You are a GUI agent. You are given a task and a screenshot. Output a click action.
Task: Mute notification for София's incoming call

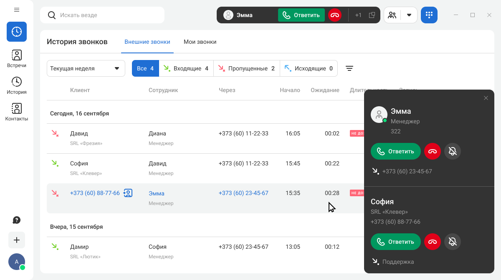tap(452, 242)
